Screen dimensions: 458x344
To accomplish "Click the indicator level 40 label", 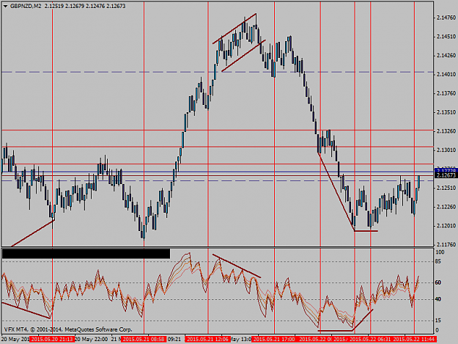I will (438, 299).
